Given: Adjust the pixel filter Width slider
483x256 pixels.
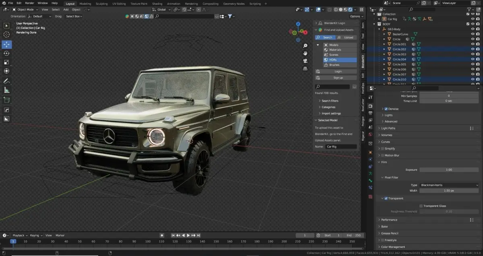Looking at the screenshot, I should [449, 190].
